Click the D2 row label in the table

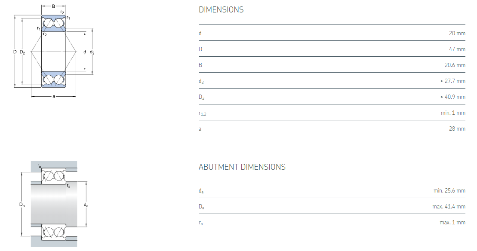(x=201, y=97)
